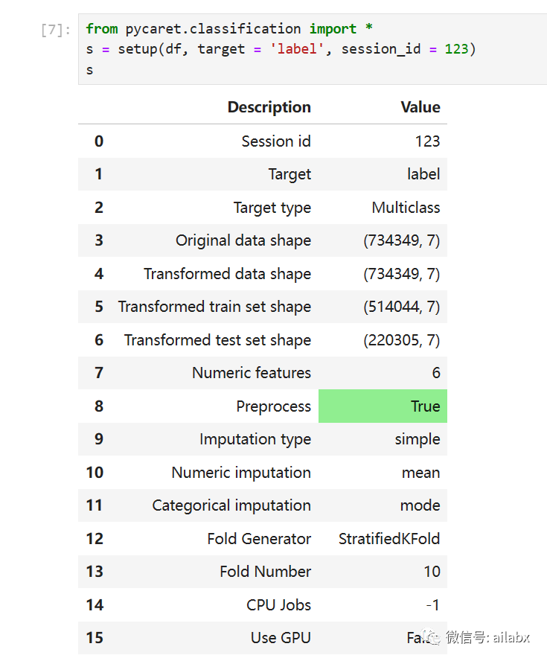Image resolution: width=547 pixels, height=661 pixels.
Task: Click the CPU Jobs value
Action: pyautogui.click(x=433, y=605)
